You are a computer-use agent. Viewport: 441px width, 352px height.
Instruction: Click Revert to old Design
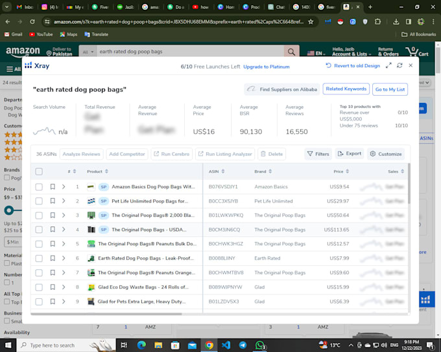353,66
